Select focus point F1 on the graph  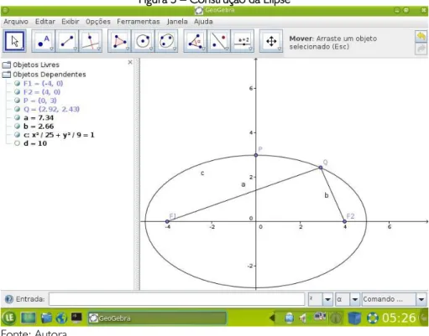pyautogui.click(x=167, y=221)
